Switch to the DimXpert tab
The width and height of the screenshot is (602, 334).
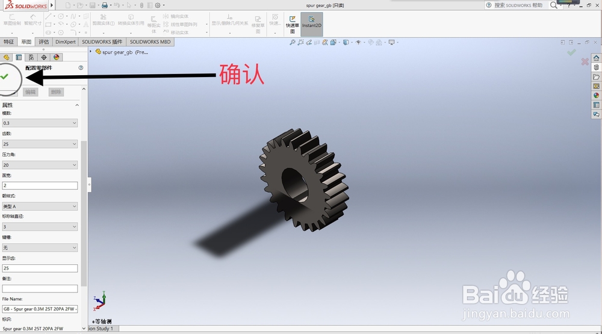pyautogui.click(x=65, y=42)
